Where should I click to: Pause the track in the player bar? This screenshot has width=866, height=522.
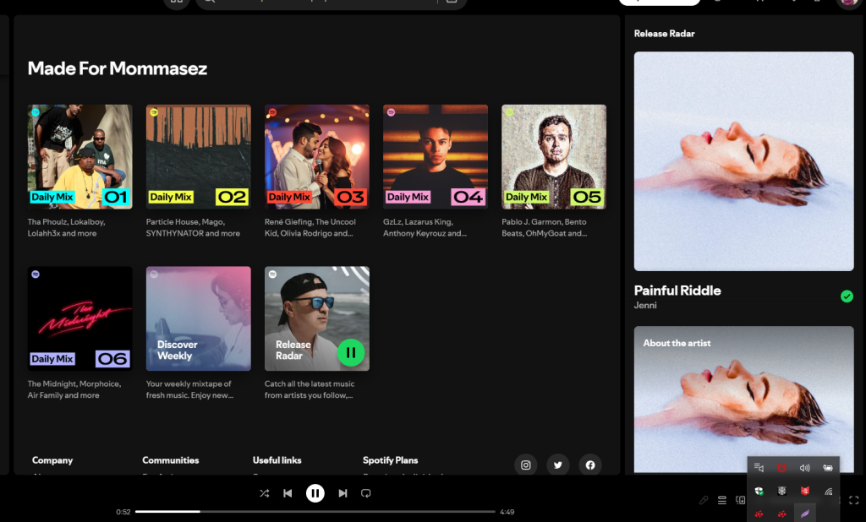tap(315, 493)
